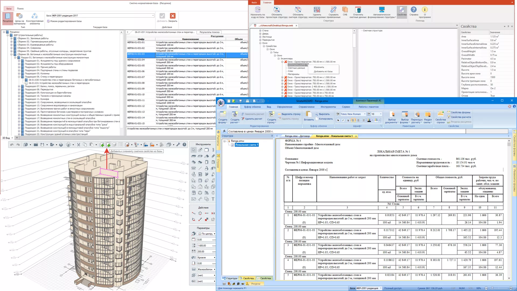The height and width of the screenshot is (291, 517).
Task: Click Удалить неиспользуемые icon in the ribbon
Action: click(x=317, y=13)
